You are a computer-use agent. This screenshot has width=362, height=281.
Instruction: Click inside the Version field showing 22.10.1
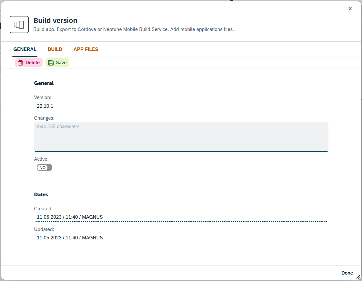(x=129, y=106)
